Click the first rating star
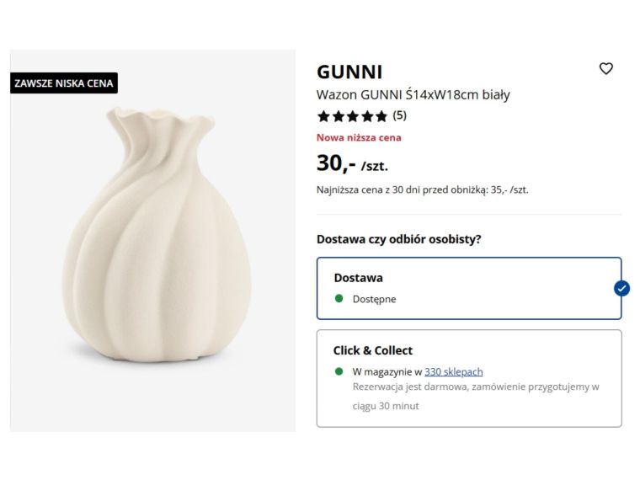640x480 pixels. 323,116
